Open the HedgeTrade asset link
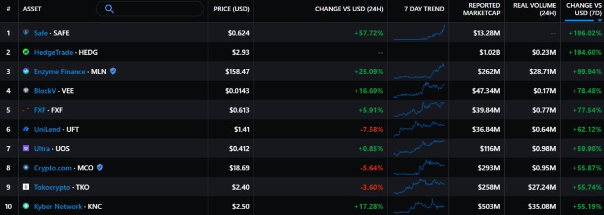604x215 pixels. [x=53, y=52]
